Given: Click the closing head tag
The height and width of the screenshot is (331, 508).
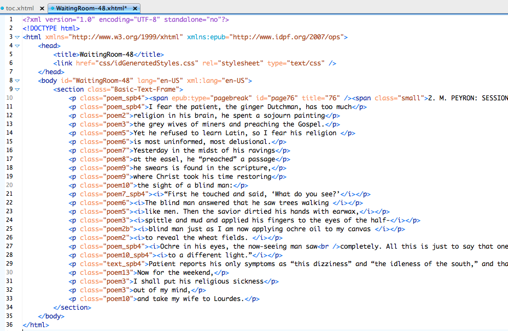Looking at the screenshot, I should pyautogui.click(x=51, y=72).
